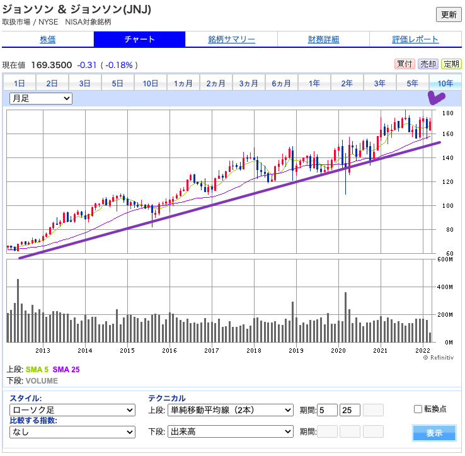Open the 評価レポート tab

tap(415, 39)
